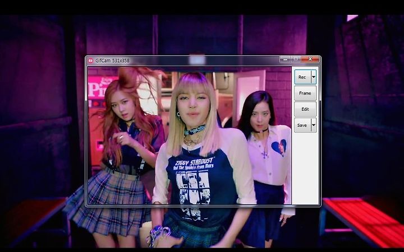Open the Edit button in GifCam

[305, 109]
